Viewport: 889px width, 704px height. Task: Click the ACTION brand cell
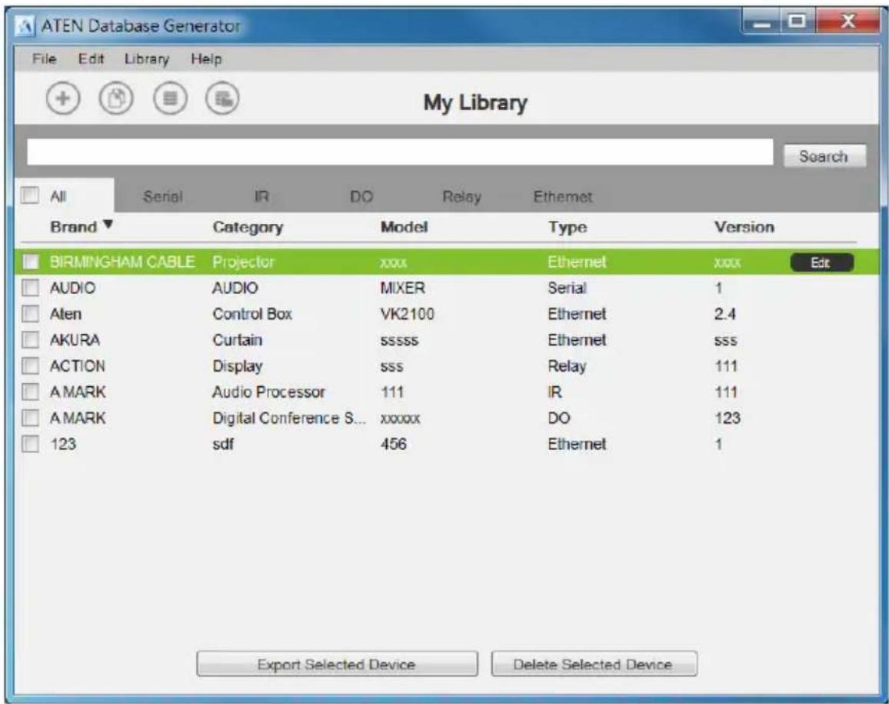point(78,366)
